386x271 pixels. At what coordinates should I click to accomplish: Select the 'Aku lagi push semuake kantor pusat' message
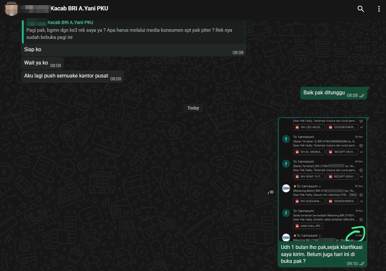(x=66, y=76)
